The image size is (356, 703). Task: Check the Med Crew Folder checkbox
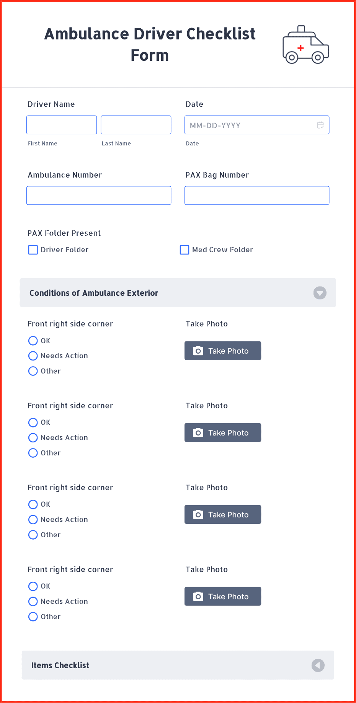pos(185,250)
